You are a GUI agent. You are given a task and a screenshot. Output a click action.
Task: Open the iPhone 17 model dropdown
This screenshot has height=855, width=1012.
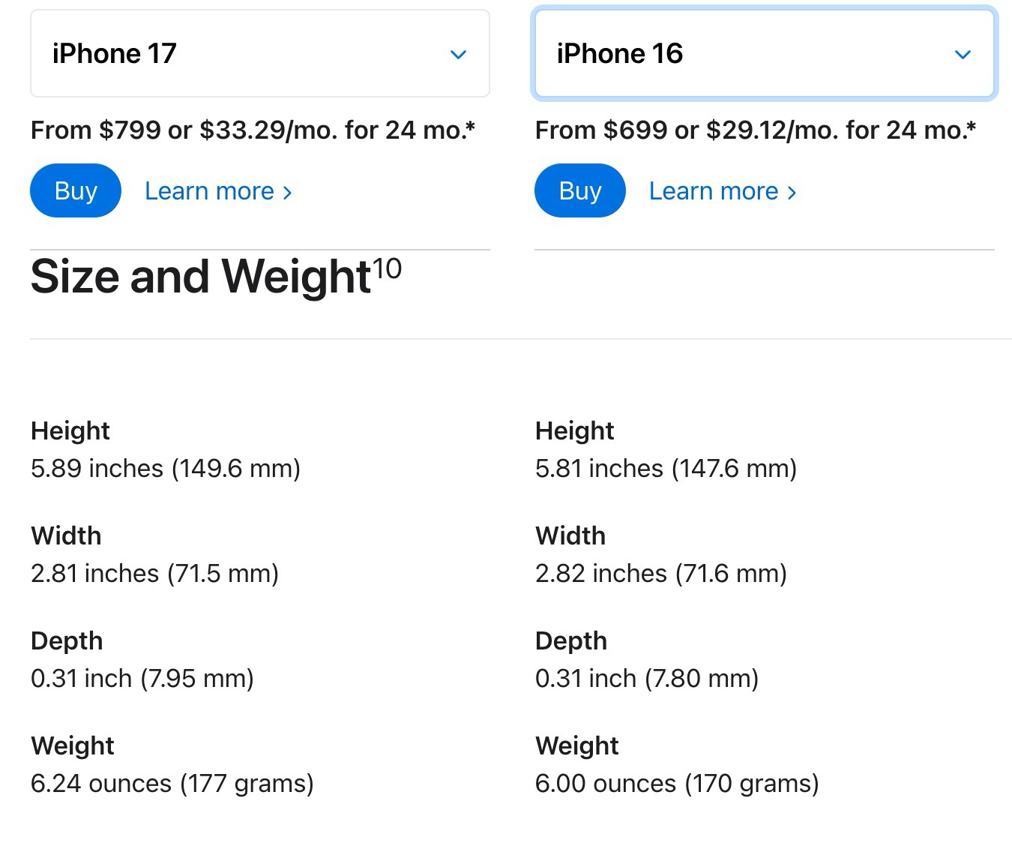click(x=259, y=54)
